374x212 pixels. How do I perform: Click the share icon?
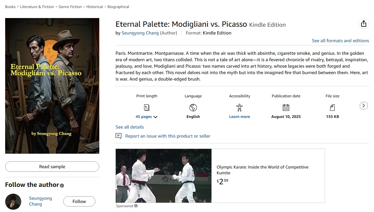(363, 24)
